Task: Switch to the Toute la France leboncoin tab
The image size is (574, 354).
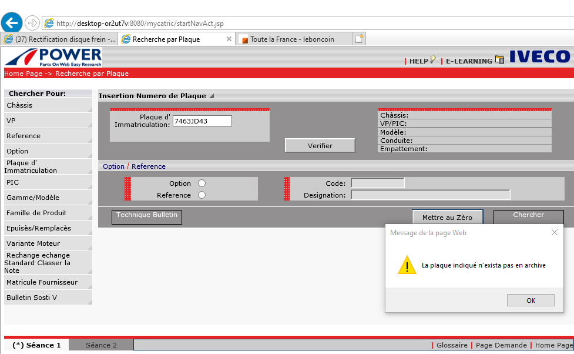Action: 291,39
